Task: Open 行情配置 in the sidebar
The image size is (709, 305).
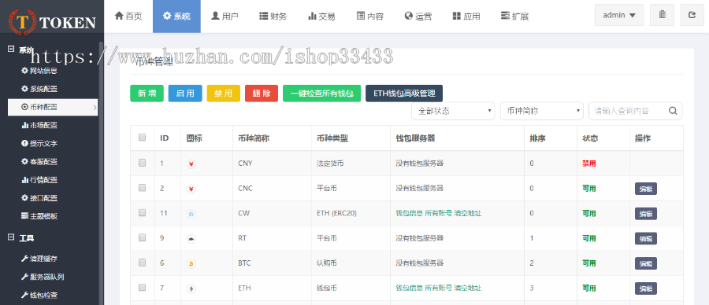Action: (x=39, y=179)
